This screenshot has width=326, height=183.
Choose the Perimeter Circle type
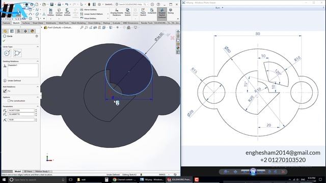coord(17,53)
